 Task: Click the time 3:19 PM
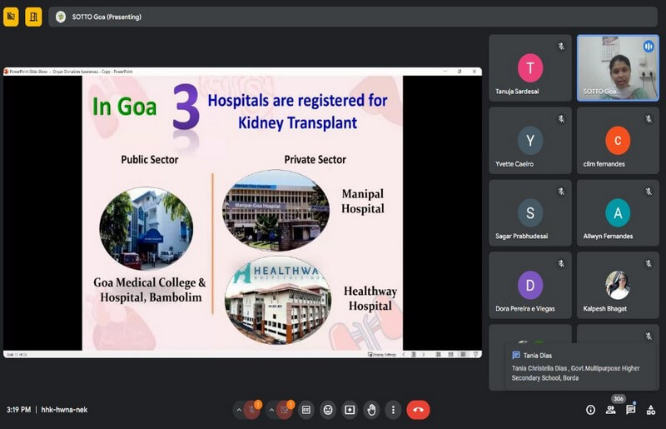pyautogui.click(x=18, y=410)
